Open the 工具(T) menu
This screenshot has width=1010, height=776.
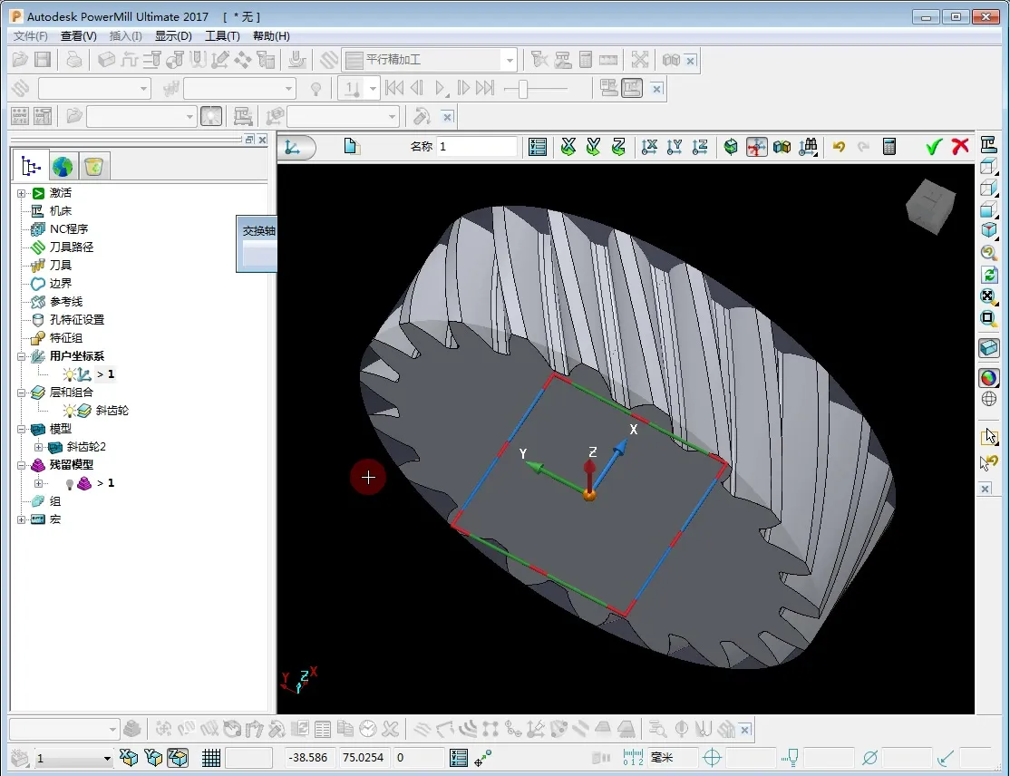pos(222,36)
